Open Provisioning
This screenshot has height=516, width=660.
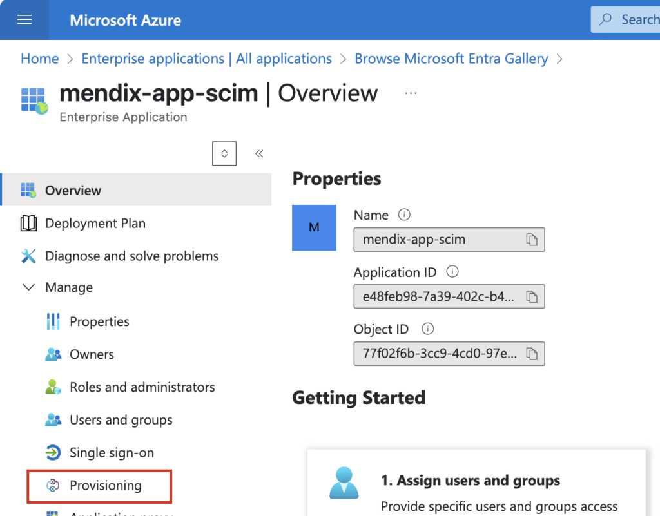coord(106,486)
